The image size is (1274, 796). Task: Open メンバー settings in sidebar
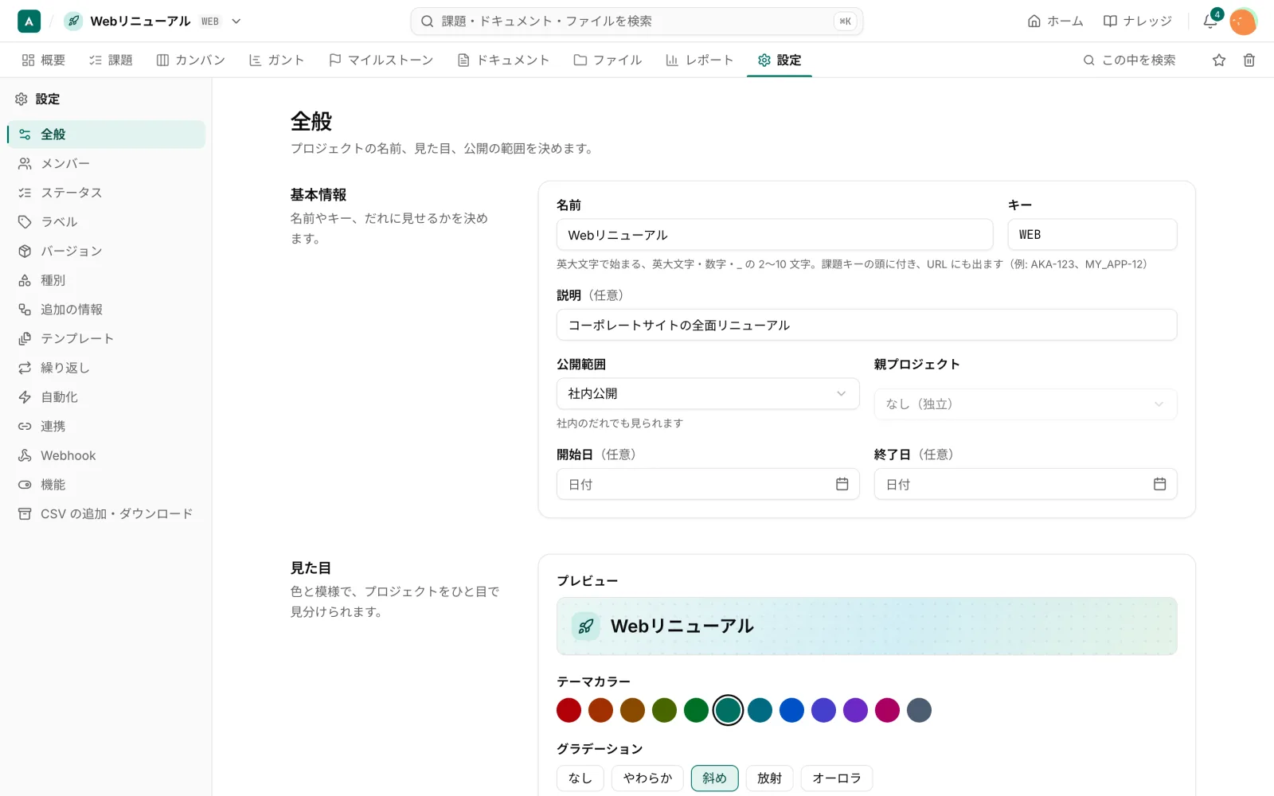106,163
